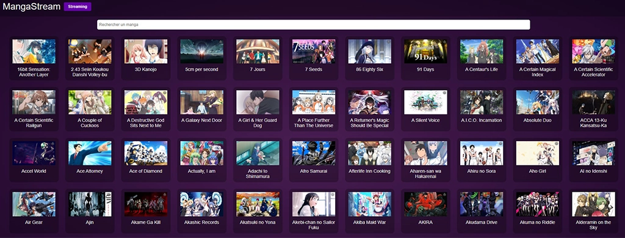The width and height of the screenshot is (625, 238).
Task: Select the A.I.C.O. Incarnation cover image
Action: tap(482, 102)
